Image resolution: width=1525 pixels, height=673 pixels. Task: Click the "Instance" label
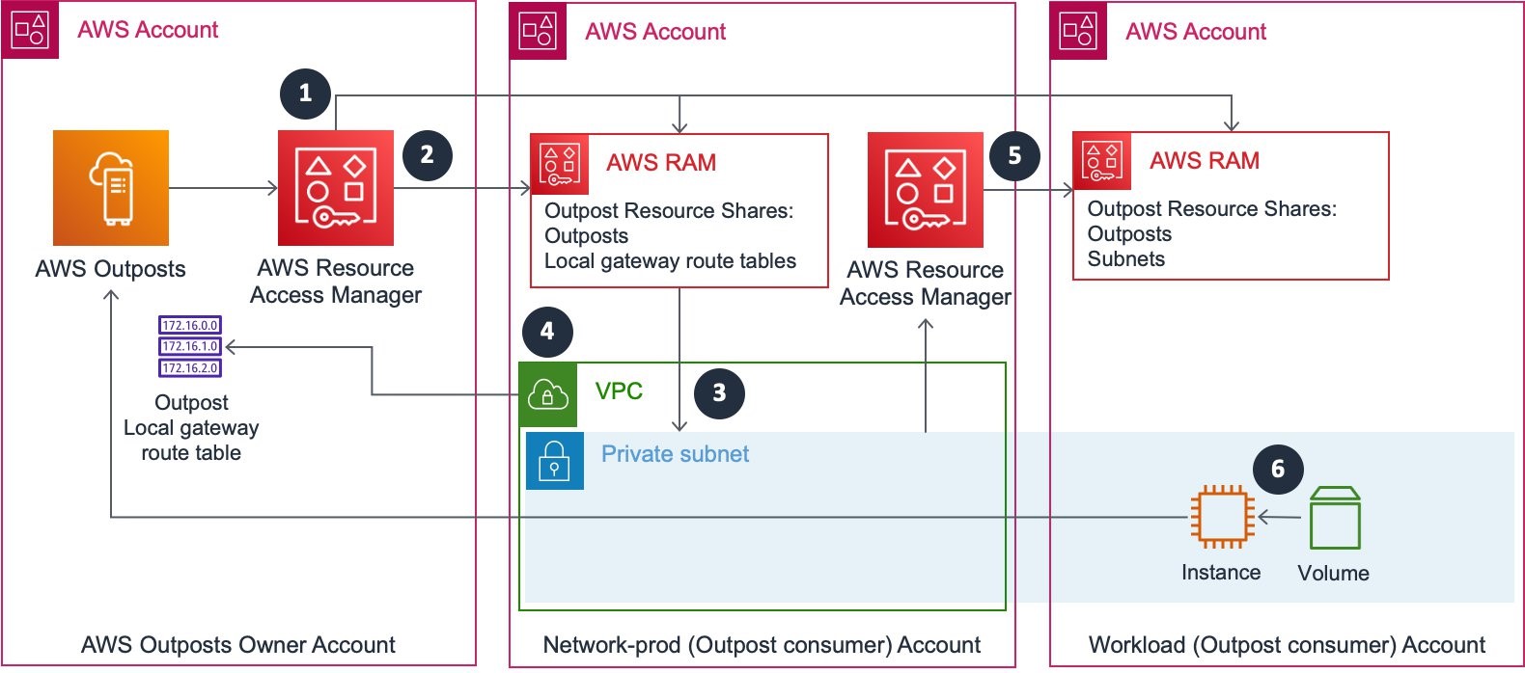coord(1221,573)
